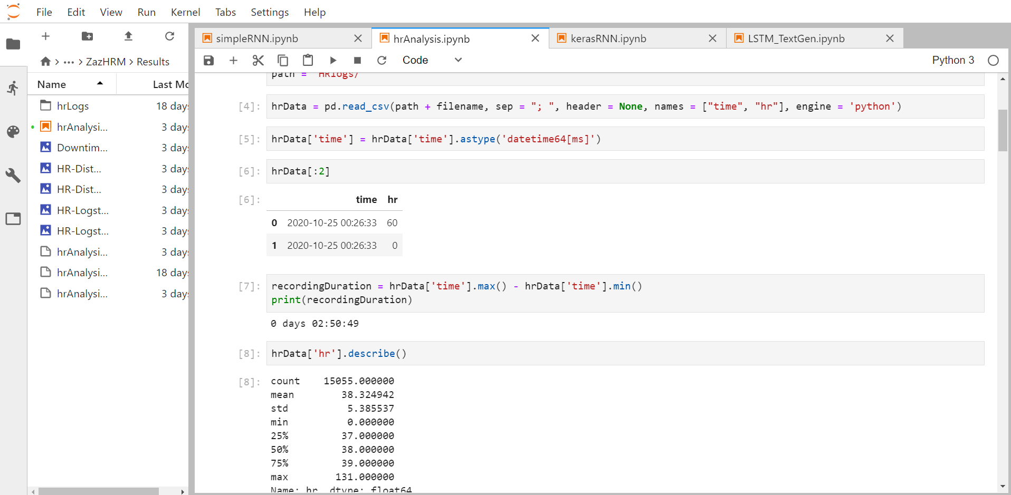Screen dimensions: 1011x495
Task: Expand the breadcrumb ellipsis in file path
Action: click(x=69, y=62)
